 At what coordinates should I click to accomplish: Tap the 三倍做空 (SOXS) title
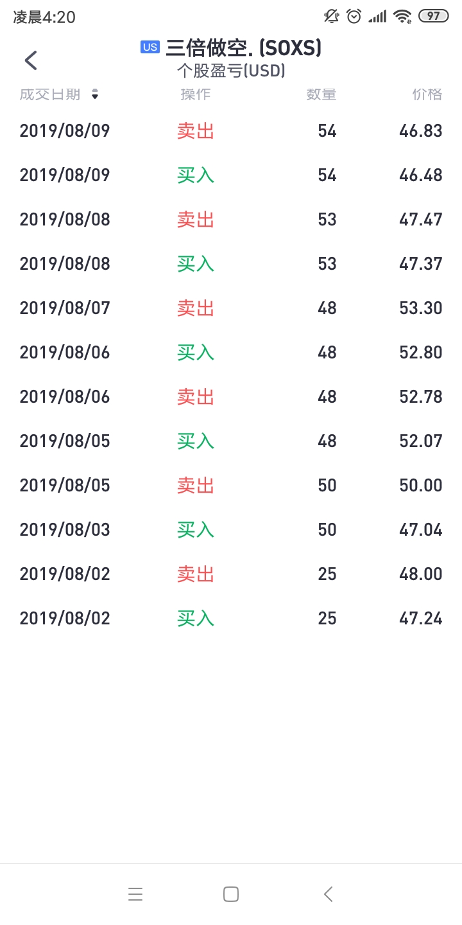point(244,48)
